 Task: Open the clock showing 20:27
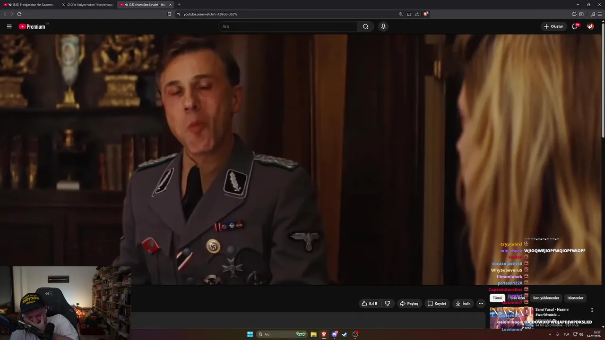[x=594, y=334]
